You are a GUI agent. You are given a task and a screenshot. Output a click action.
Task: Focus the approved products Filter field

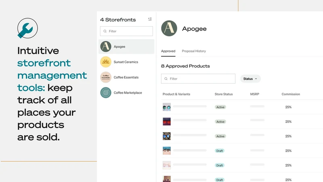coord(198,79)
